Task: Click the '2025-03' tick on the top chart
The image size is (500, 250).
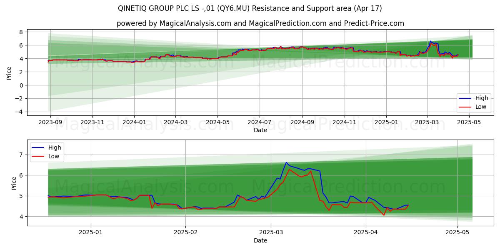Action: 427,122
